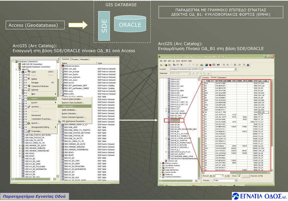The height and width of the screenshot is (201, 288).
Task: Click the Up One Level toolbar icon
Action: pos(161,65)
